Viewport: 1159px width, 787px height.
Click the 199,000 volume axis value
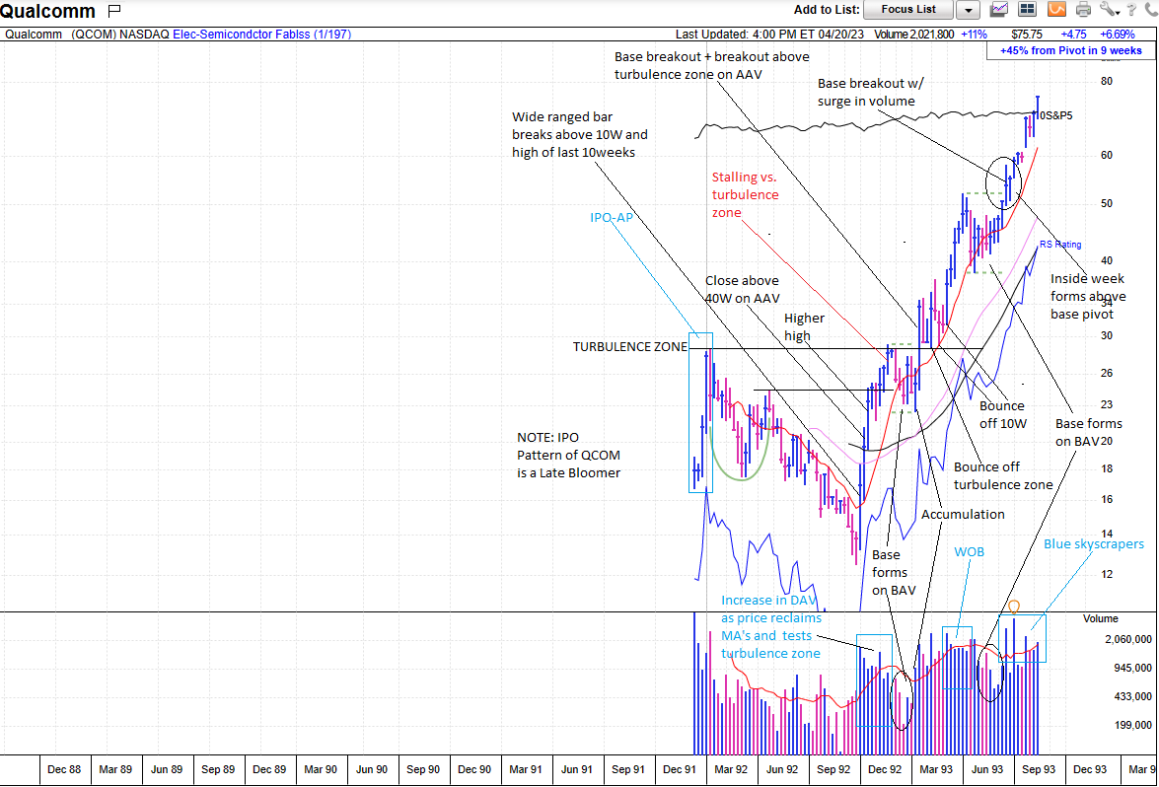pos(1133,725)
